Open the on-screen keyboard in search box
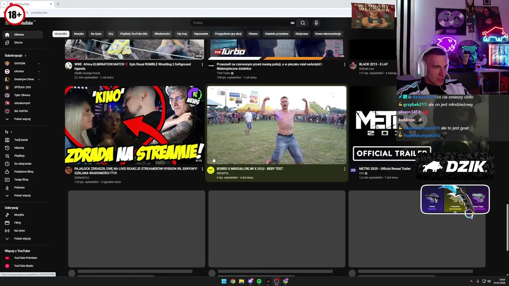This screenshot has height=286, width=509. point(293,23)
